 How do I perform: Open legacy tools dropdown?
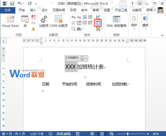[x=80, y=29]
